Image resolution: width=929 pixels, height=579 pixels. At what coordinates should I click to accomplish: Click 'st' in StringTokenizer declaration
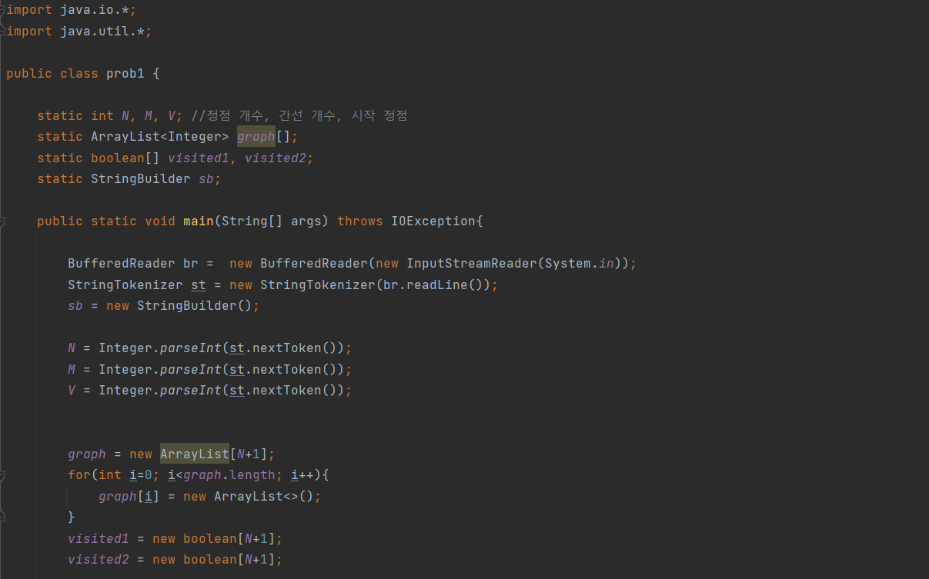pos(198,285)
